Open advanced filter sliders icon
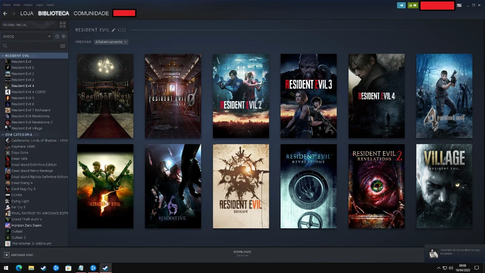485x273 pixels. point(63,46)
